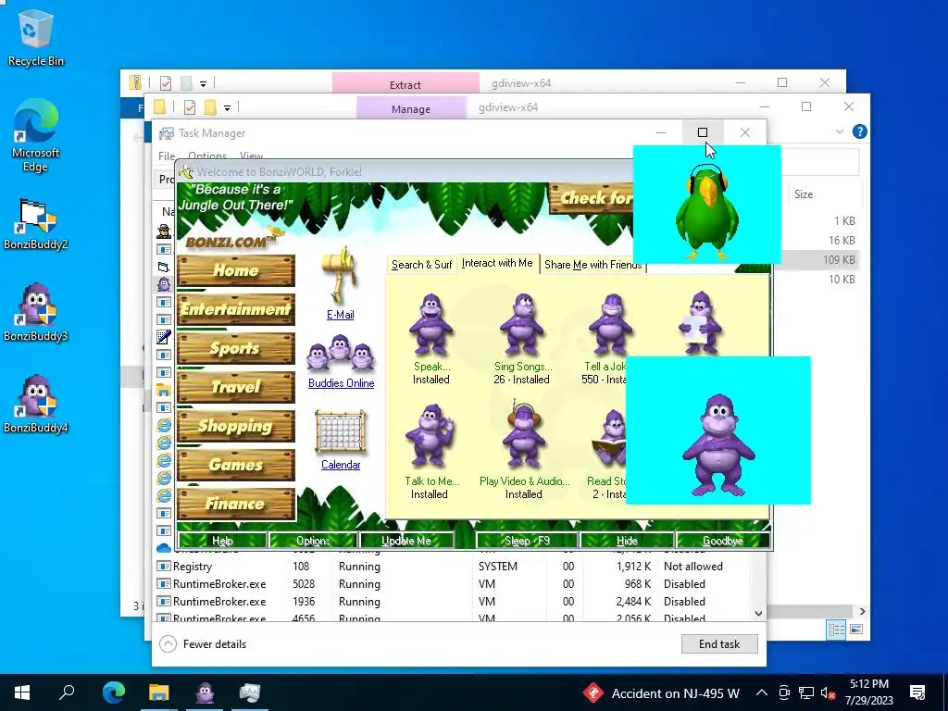Image resolution: width=948 pixels, height=711 pixels.
Task: Click the Finance wooden button
Action: click(236, 503)
